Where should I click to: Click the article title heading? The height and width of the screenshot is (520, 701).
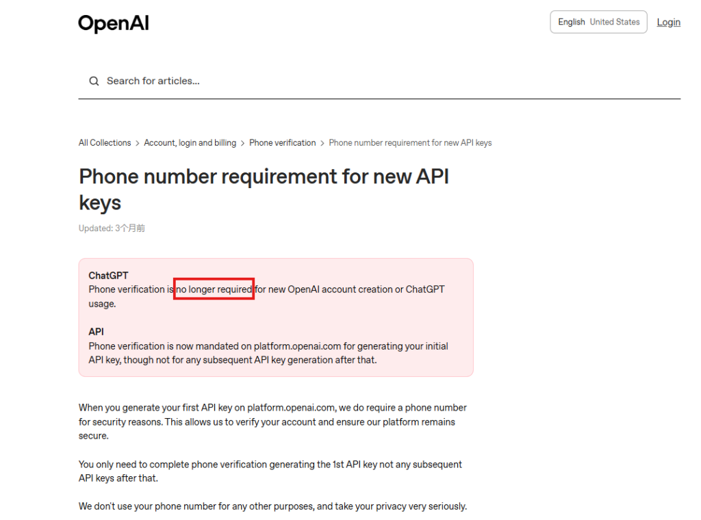264,189
